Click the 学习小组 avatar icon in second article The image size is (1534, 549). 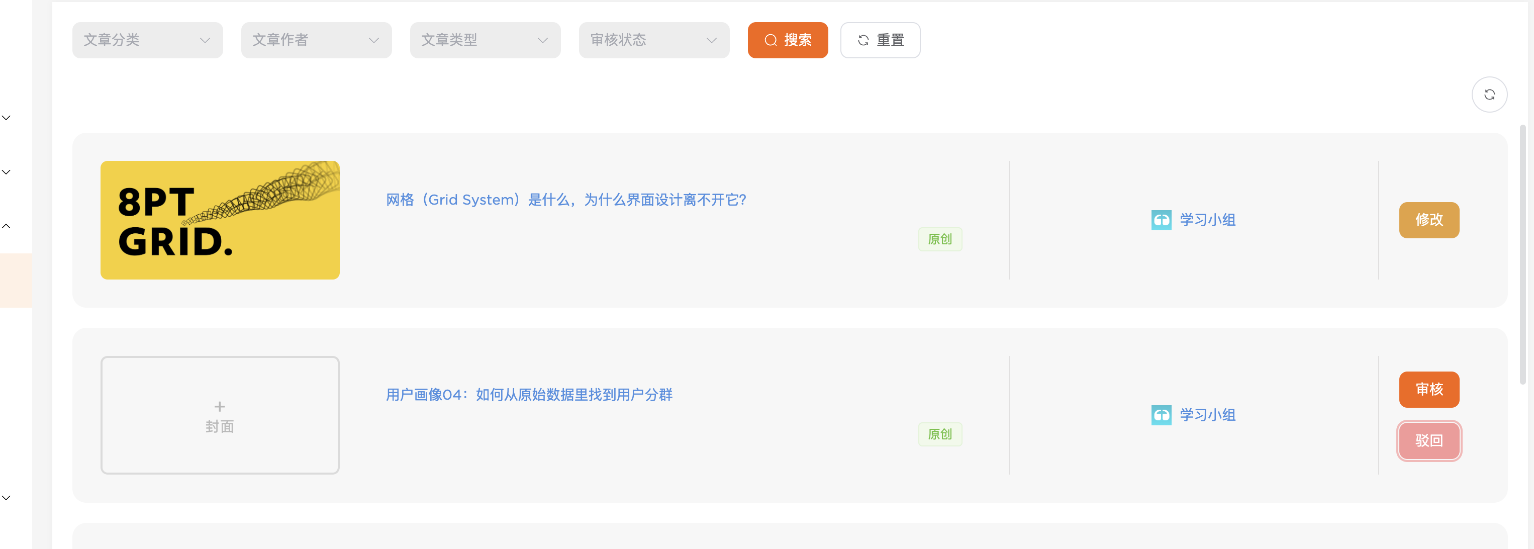point(1161,415)
